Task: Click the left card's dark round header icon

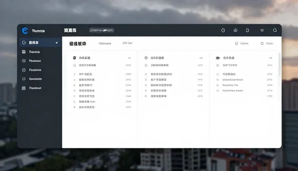Action: pos(74,58)
